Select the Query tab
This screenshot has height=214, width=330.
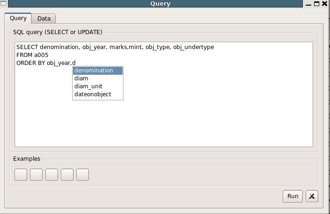click(18, 18)
